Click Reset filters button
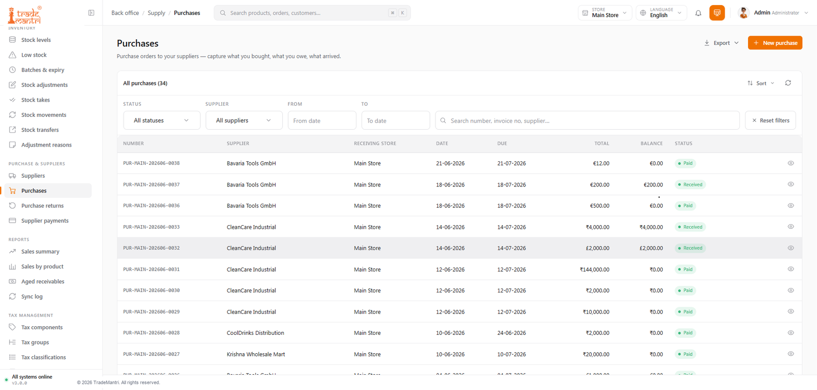 771,120
